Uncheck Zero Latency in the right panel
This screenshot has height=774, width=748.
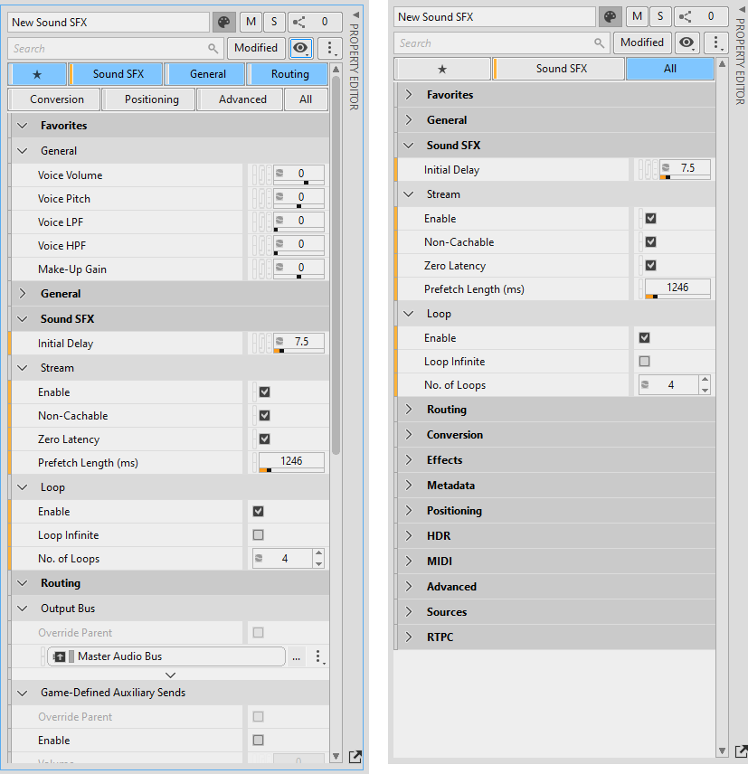click(x=650, y=266)
